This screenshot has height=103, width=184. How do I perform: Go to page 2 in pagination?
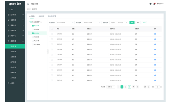tap(126, 87)
